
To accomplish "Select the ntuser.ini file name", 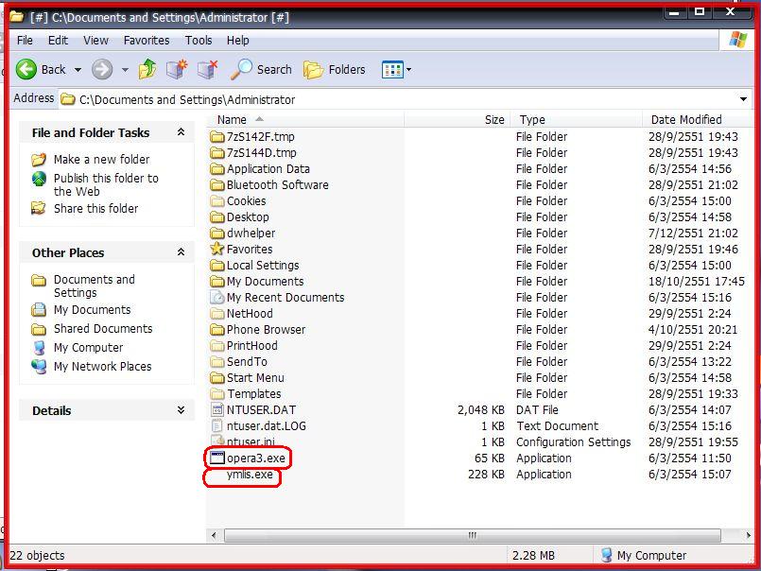I will (251, 441).
